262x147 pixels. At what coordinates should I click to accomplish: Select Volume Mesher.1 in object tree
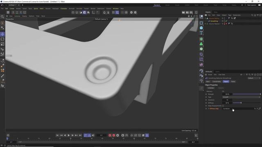tap(215, 24)
